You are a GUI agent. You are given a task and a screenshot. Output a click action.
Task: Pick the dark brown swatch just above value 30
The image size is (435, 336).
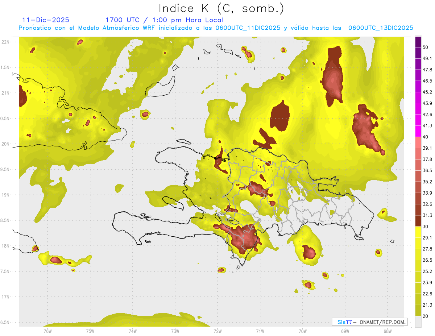pos(418,221)
